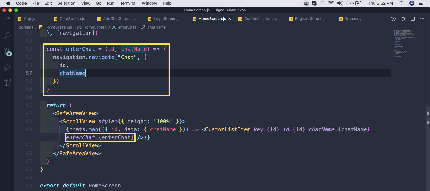Image resolution: width=430 pixels, height=191 pixels.
Task: Select the chatName breadcrumb
Action: click(x=153, y=27)
